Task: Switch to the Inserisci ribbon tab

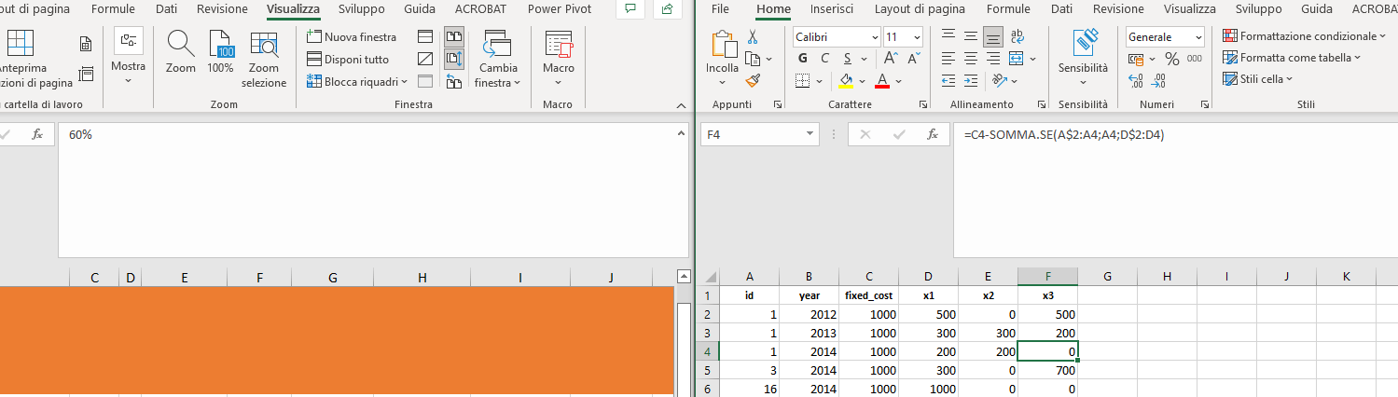Action: click(832, 9)
